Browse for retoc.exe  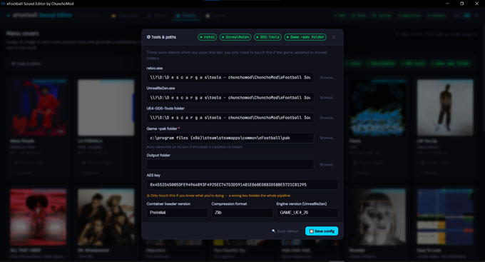coord(327,77)
